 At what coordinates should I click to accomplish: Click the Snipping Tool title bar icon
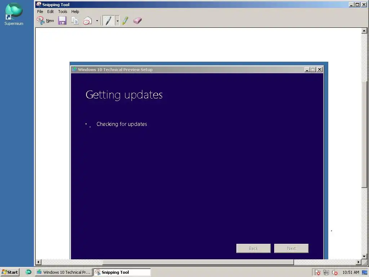tap(39, 4)
